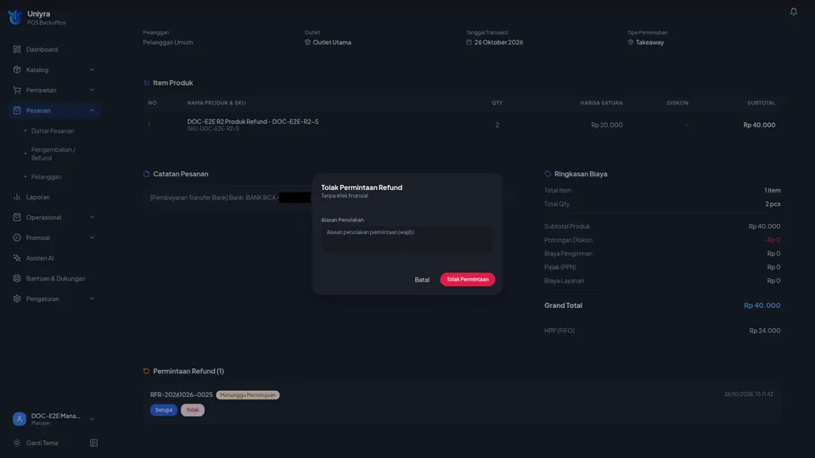Expand the Promosi menu chevron

(x=92, y=237)
